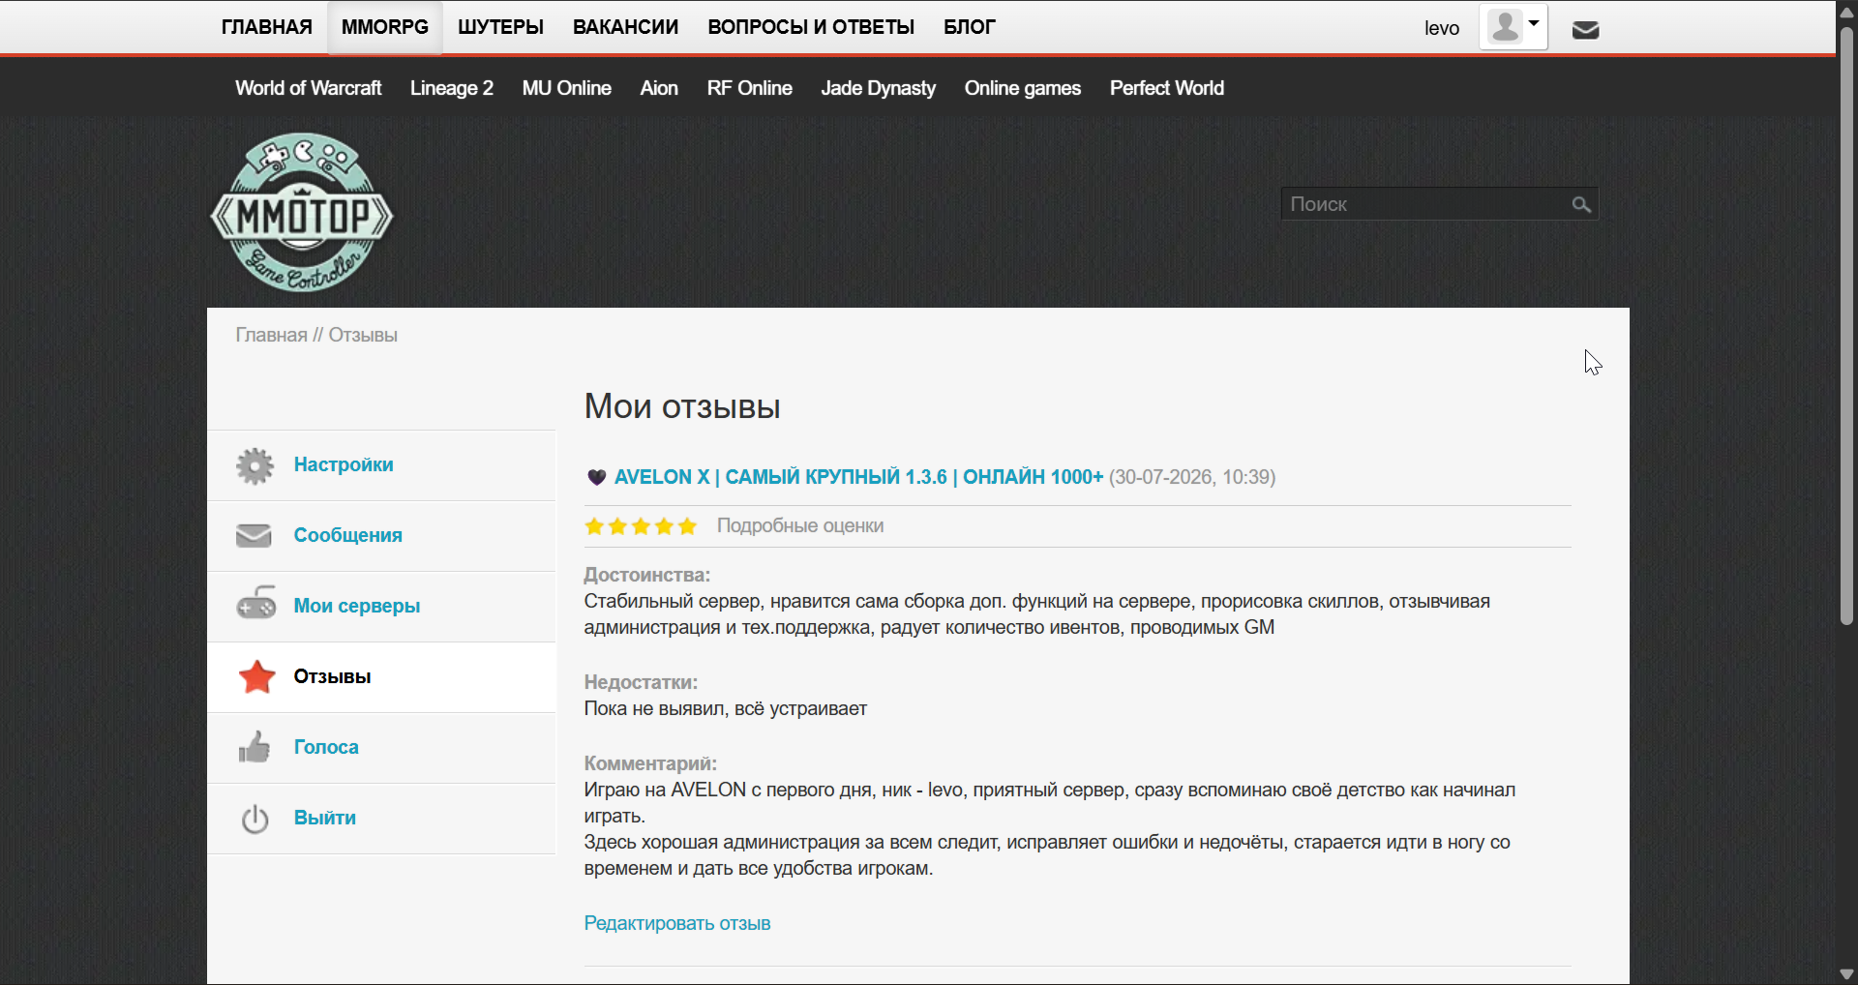This screenshot has width=1858, height=985.
Task: Click the scrollbar down arrow
Action: click(x=1846, y=973)
